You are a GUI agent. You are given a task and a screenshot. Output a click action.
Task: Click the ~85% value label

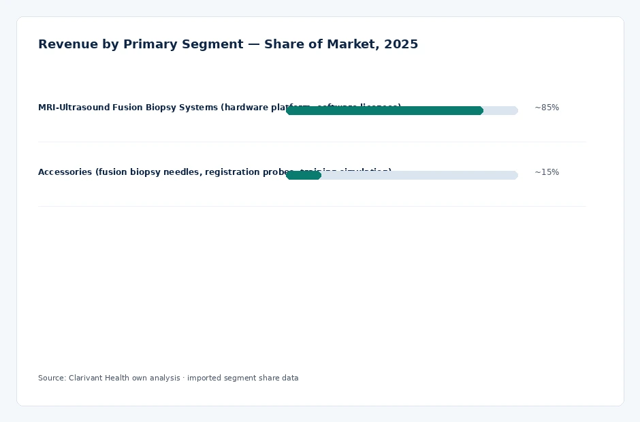(547, 108)
